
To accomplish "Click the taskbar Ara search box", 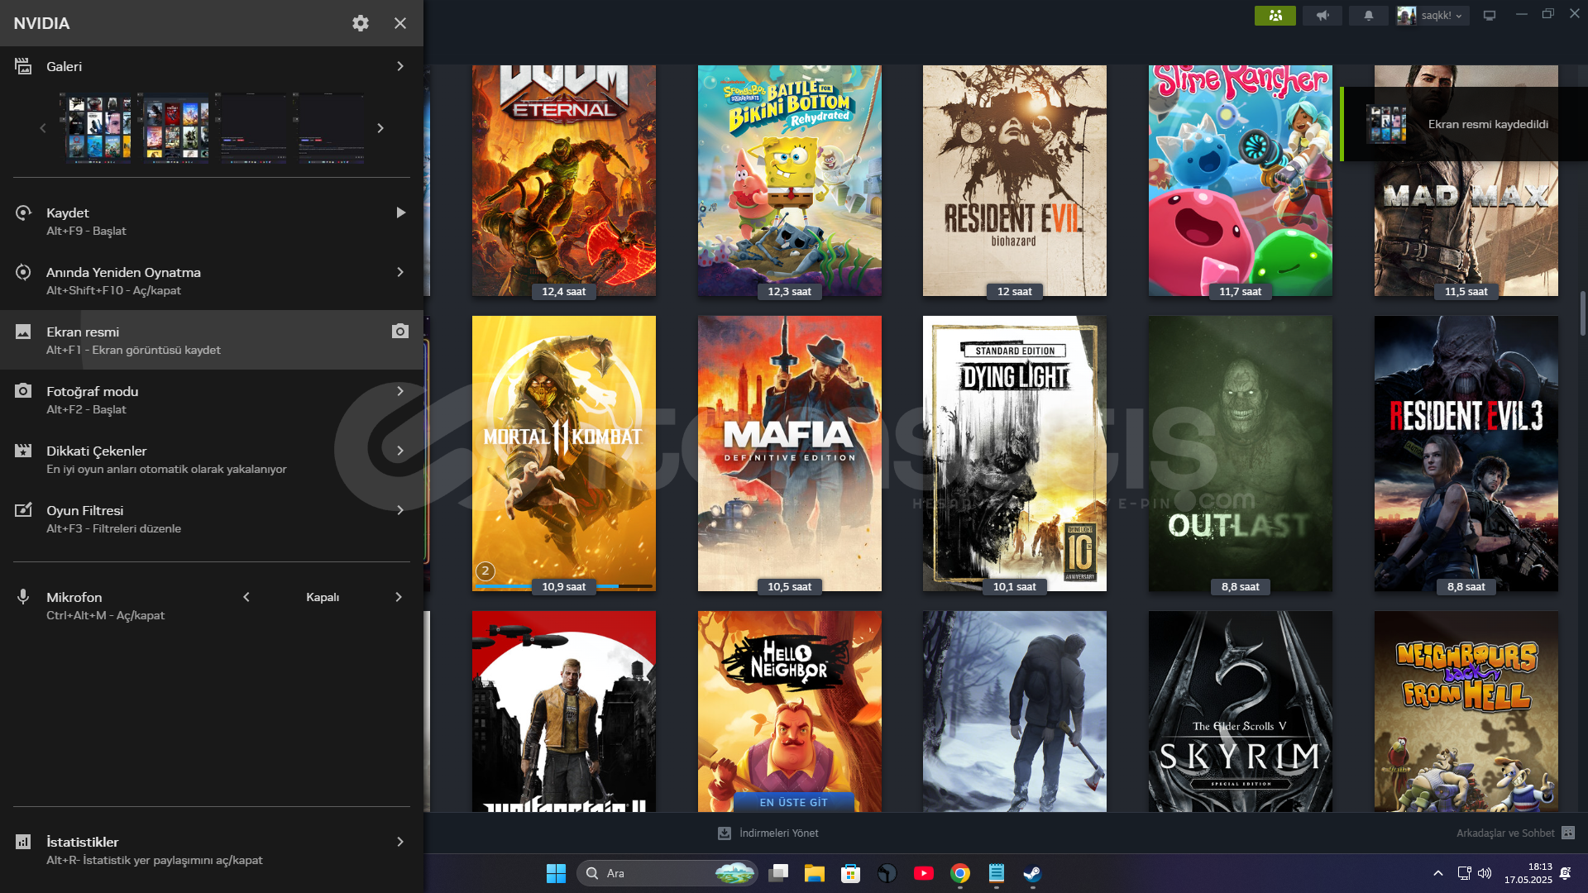I will [x=667, y=873].
